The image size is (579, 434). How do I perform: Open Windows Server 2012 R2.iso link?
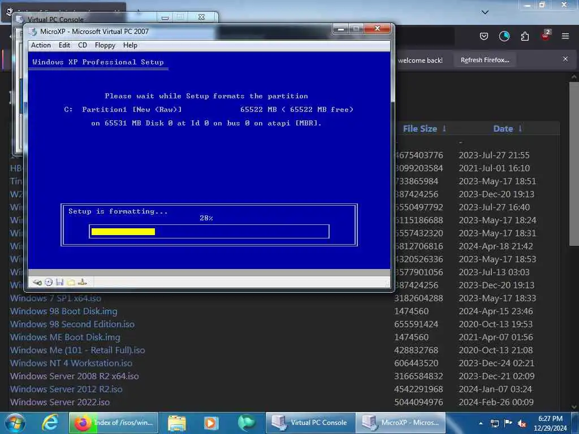66,389
